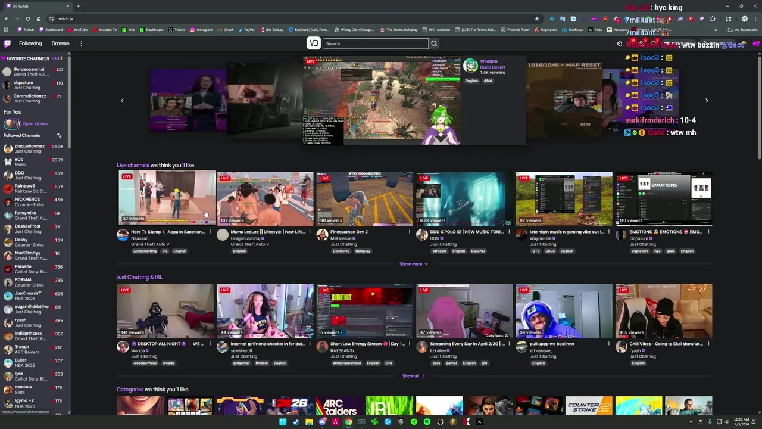Go back with the browser back arrow
Screen dimensions: 762x429
[x=7, y=18]
